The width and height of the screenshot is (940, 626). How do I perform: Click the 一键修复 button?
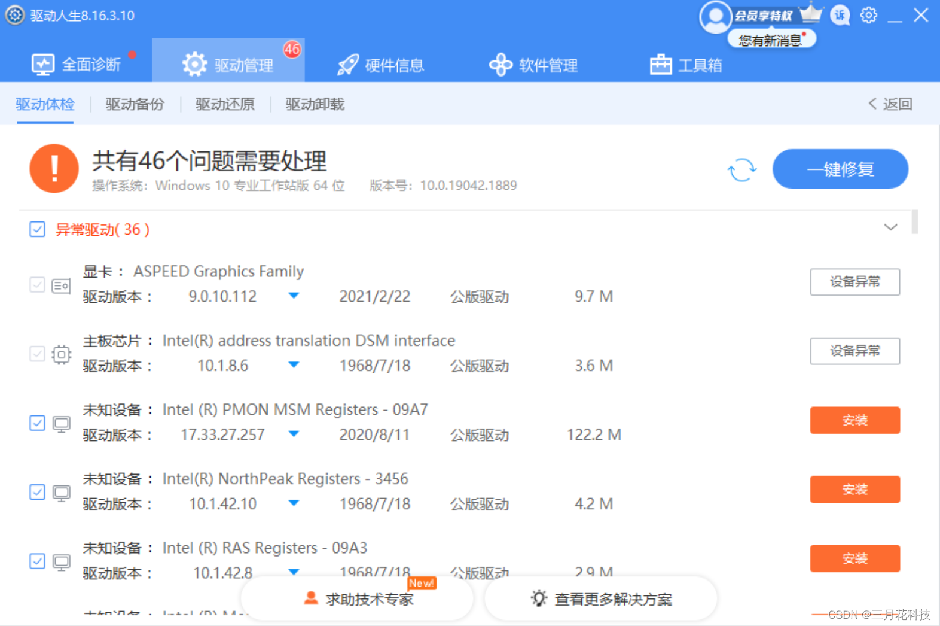[840, 169]
